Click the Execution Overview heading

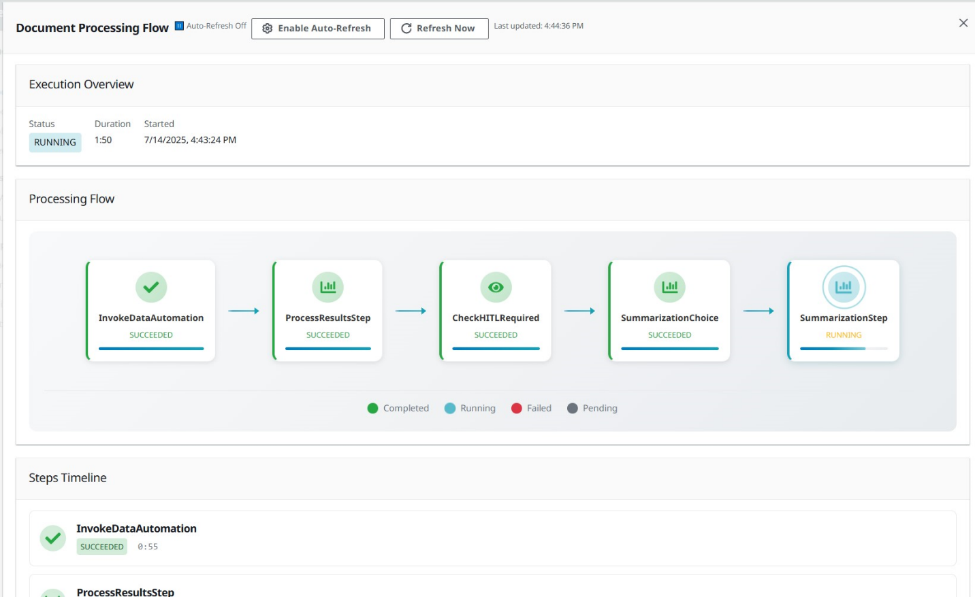click(82, 84)
